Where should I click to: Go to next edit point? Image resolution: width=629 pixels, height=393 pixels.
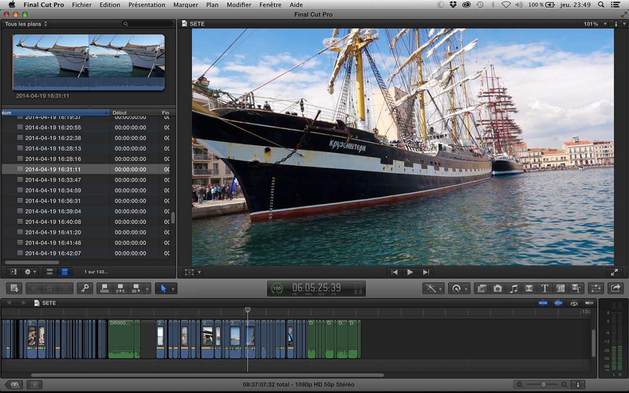click(x=426, y=272)
